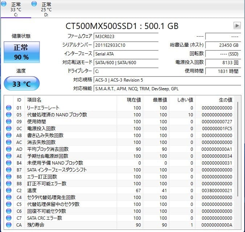
Task: Click the 生の値 column header
Action: point(225,100)
